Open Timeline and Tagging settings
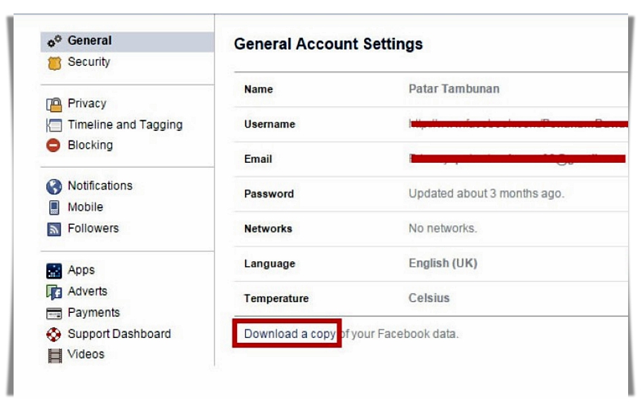 click(x=125, y=125)
